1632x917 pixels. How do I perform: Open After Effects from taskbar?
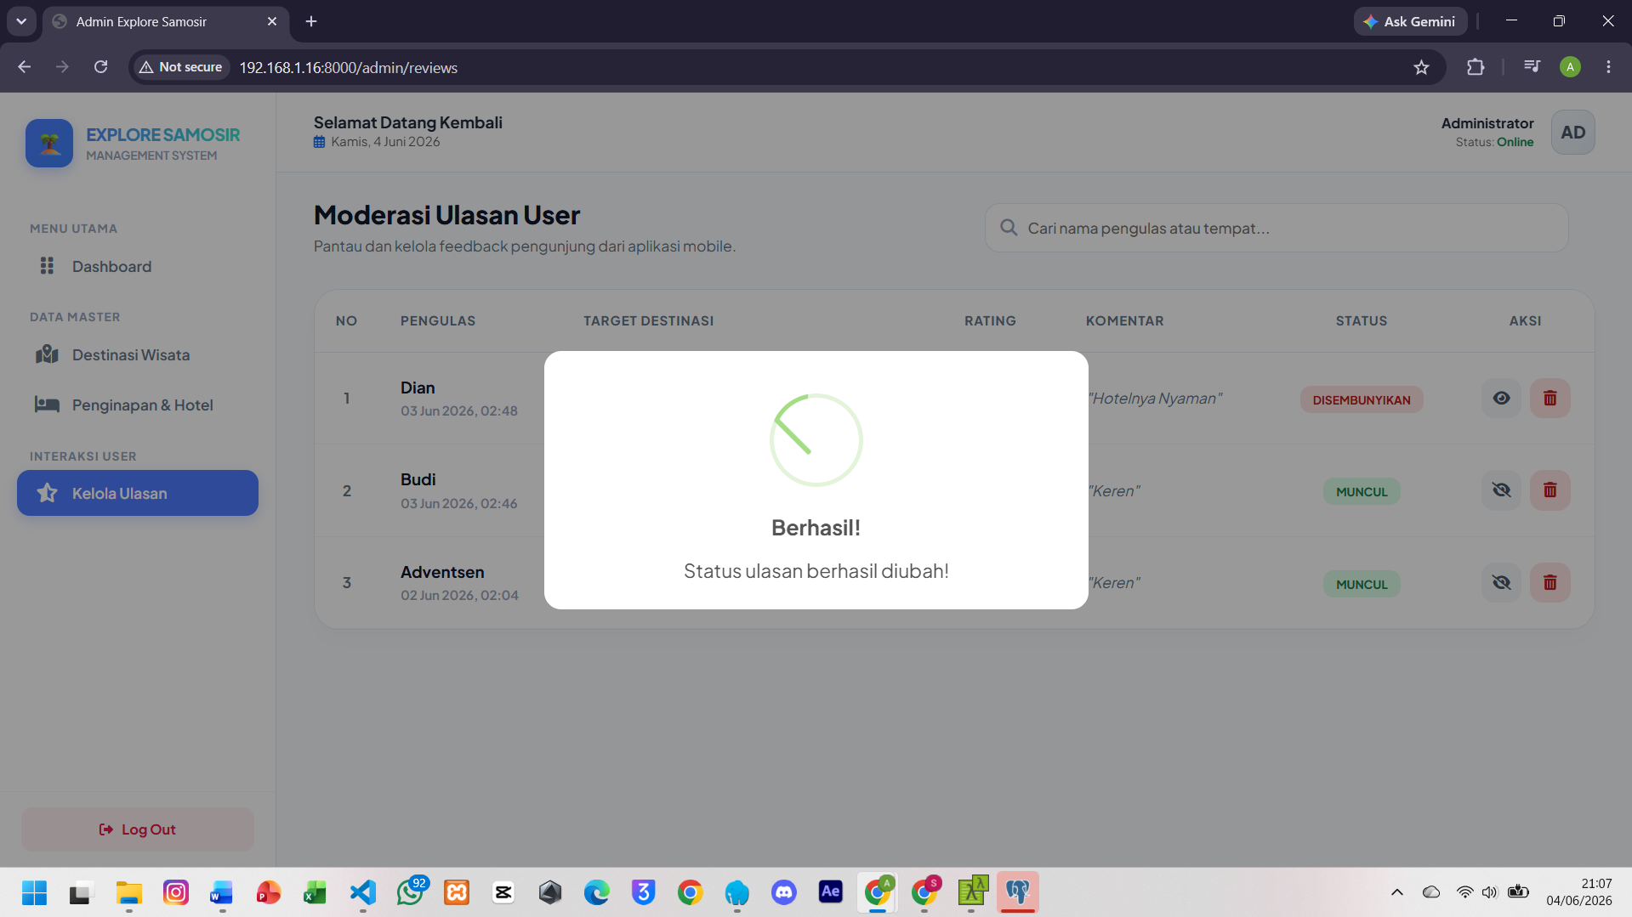point(830,892)
